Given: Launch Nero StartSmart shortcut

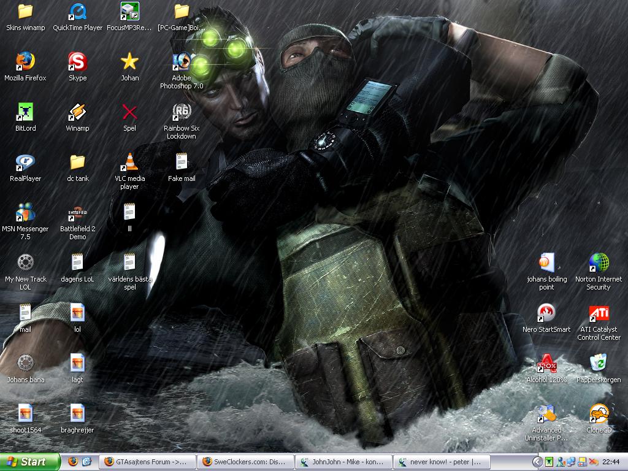Looking at the screenshot, I should [x=546, y=313].
